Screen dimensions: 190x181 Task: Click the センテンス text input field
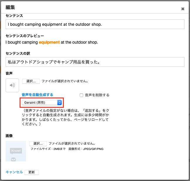pyautogui.click(x=95, y=24)
